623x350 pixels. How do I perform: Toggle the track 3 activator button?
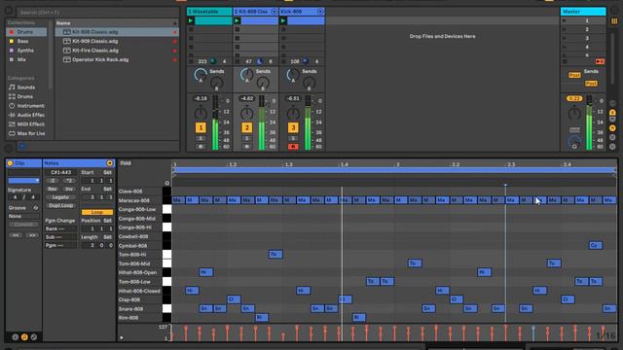pyautogui.click(x=293, y=127)
